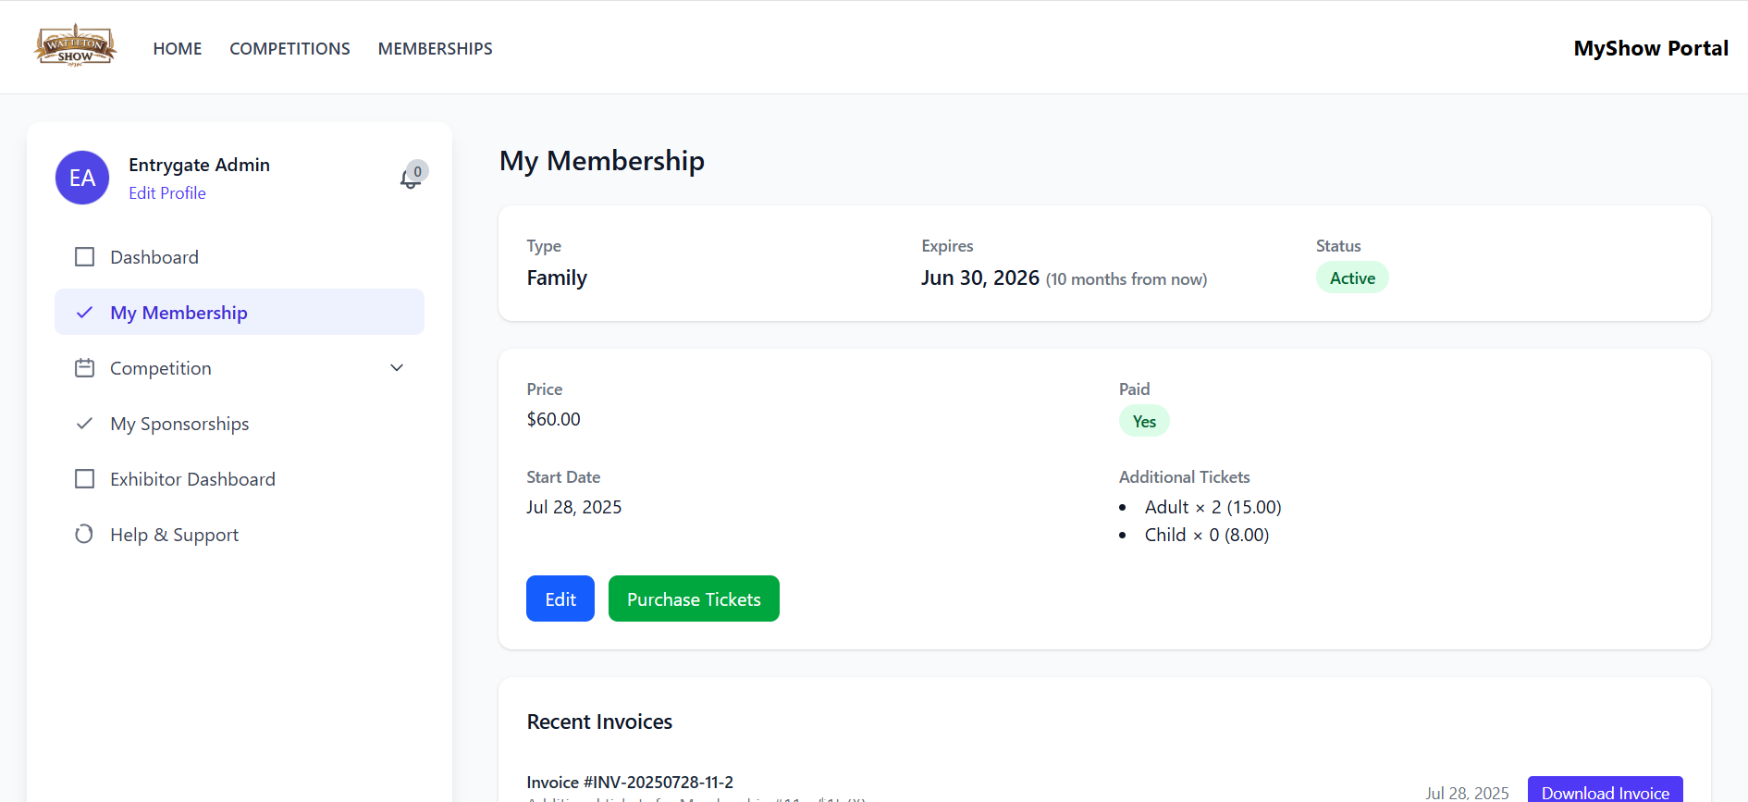This screenshot has width=1748, height=802.
Task: Select Exhibitor Dashboard in sidebar
Action: 192,479
